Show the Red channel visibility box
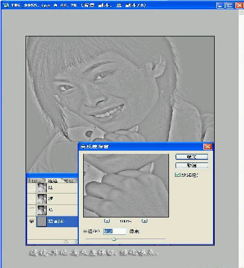244x268 pixels. [x=32, y=188]
